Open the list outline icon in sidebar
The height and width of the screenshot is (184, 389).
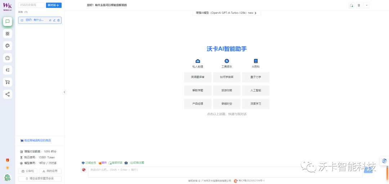(8, 70)
